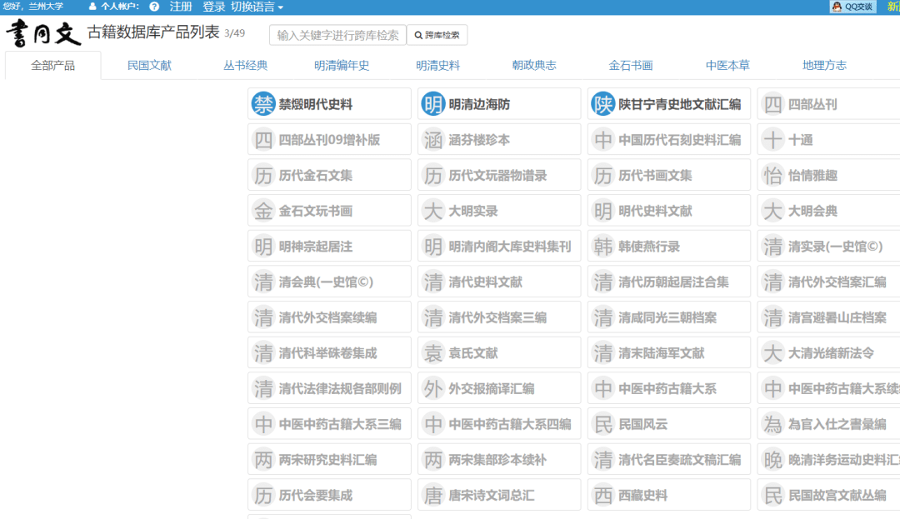Click the 中 icon of 中国历代石刻史料汇编
This screenshot has height=519, width=900.
pyautogui.click(x=603, y=140)
